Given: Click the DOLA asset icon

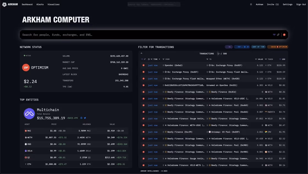Looking at the screenshot, I should point(26,151).
